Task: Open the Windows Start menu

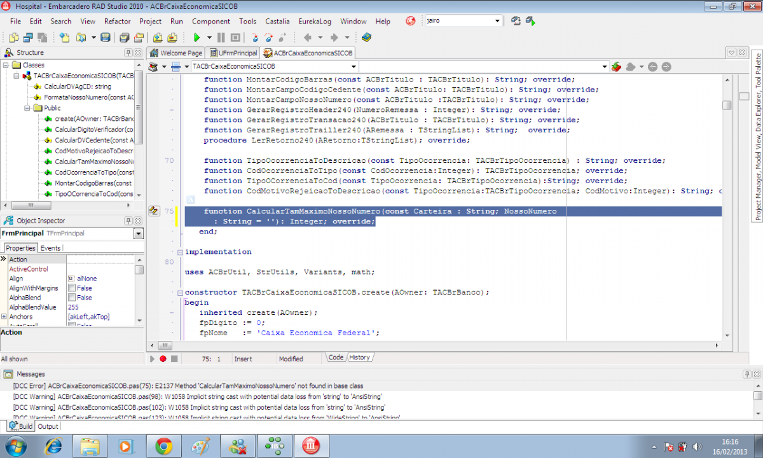Action: [x=16, y=447]
